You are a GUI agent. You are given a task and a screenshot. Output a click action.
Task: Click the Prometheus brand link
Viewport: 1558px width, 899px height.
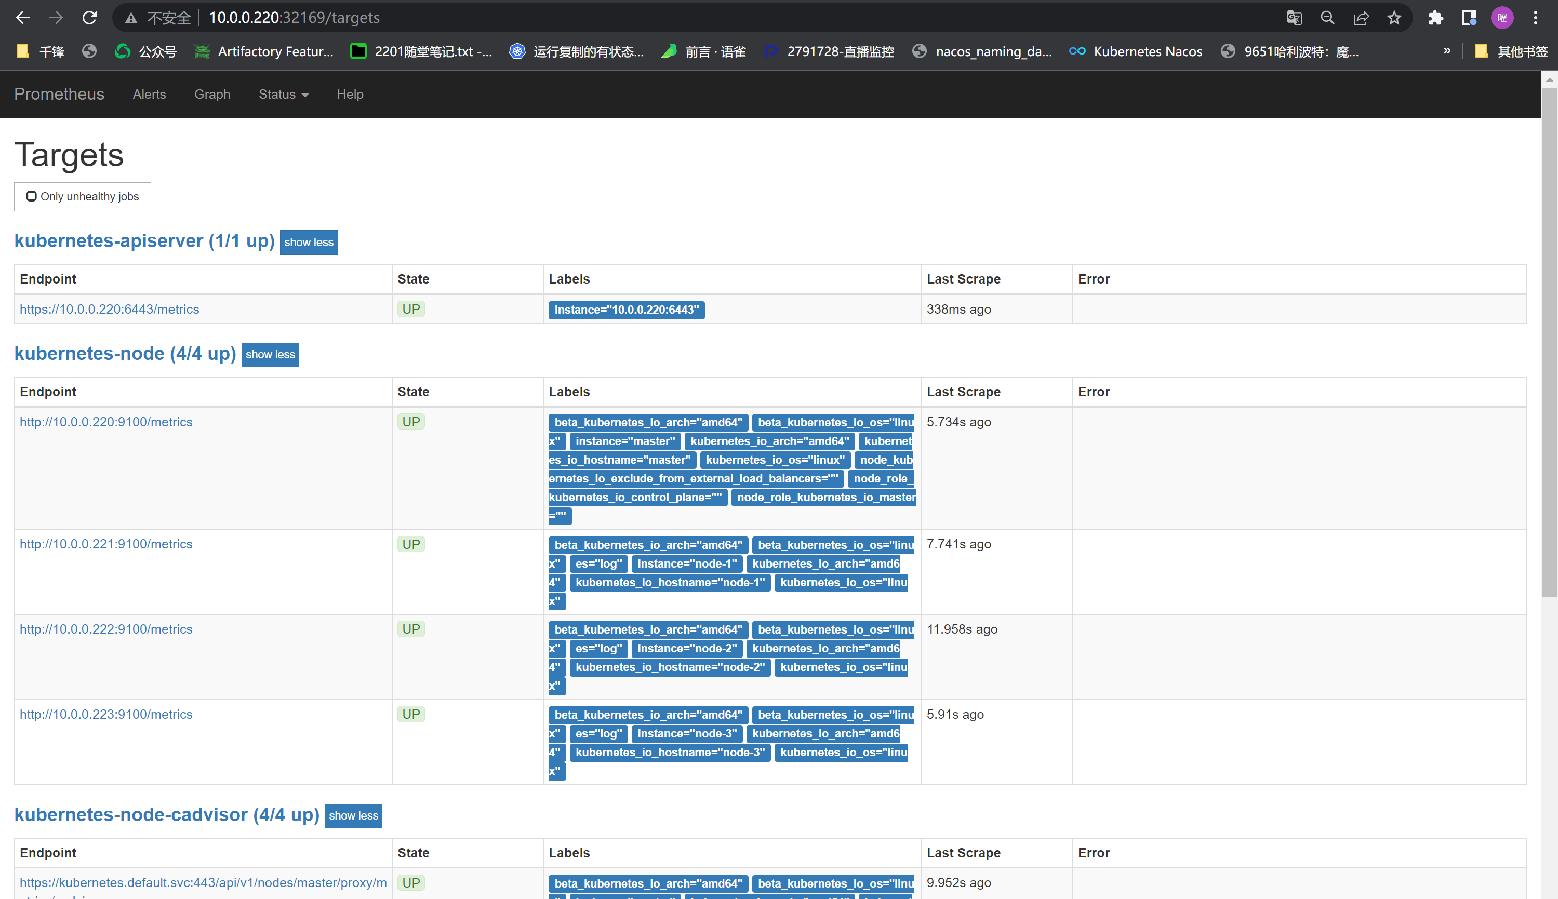tap(59, 94)
